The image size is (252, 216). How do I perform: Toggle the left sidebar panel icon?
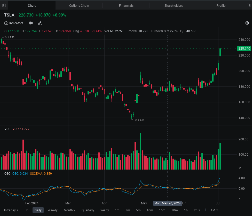[x=4, y=5]
